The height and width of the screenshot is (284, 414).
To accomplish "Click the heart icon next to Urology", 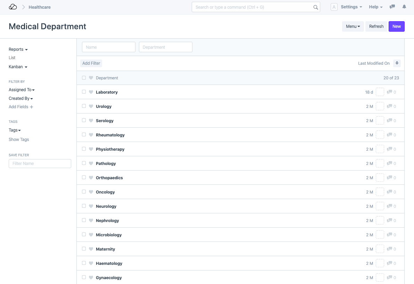I will (x=91, y=106).
